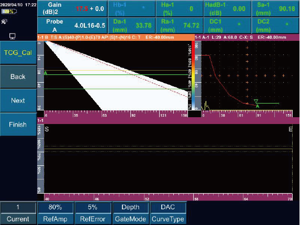
Task: Click the E end marker in strip chart
Action: tap(290, 129)
